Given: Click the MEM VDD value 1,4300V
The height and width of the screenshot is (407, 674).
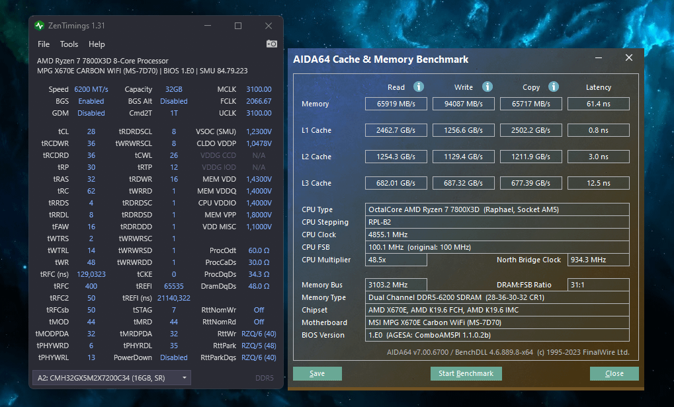Looking at the screenshot, I should [x=259, y=179].
